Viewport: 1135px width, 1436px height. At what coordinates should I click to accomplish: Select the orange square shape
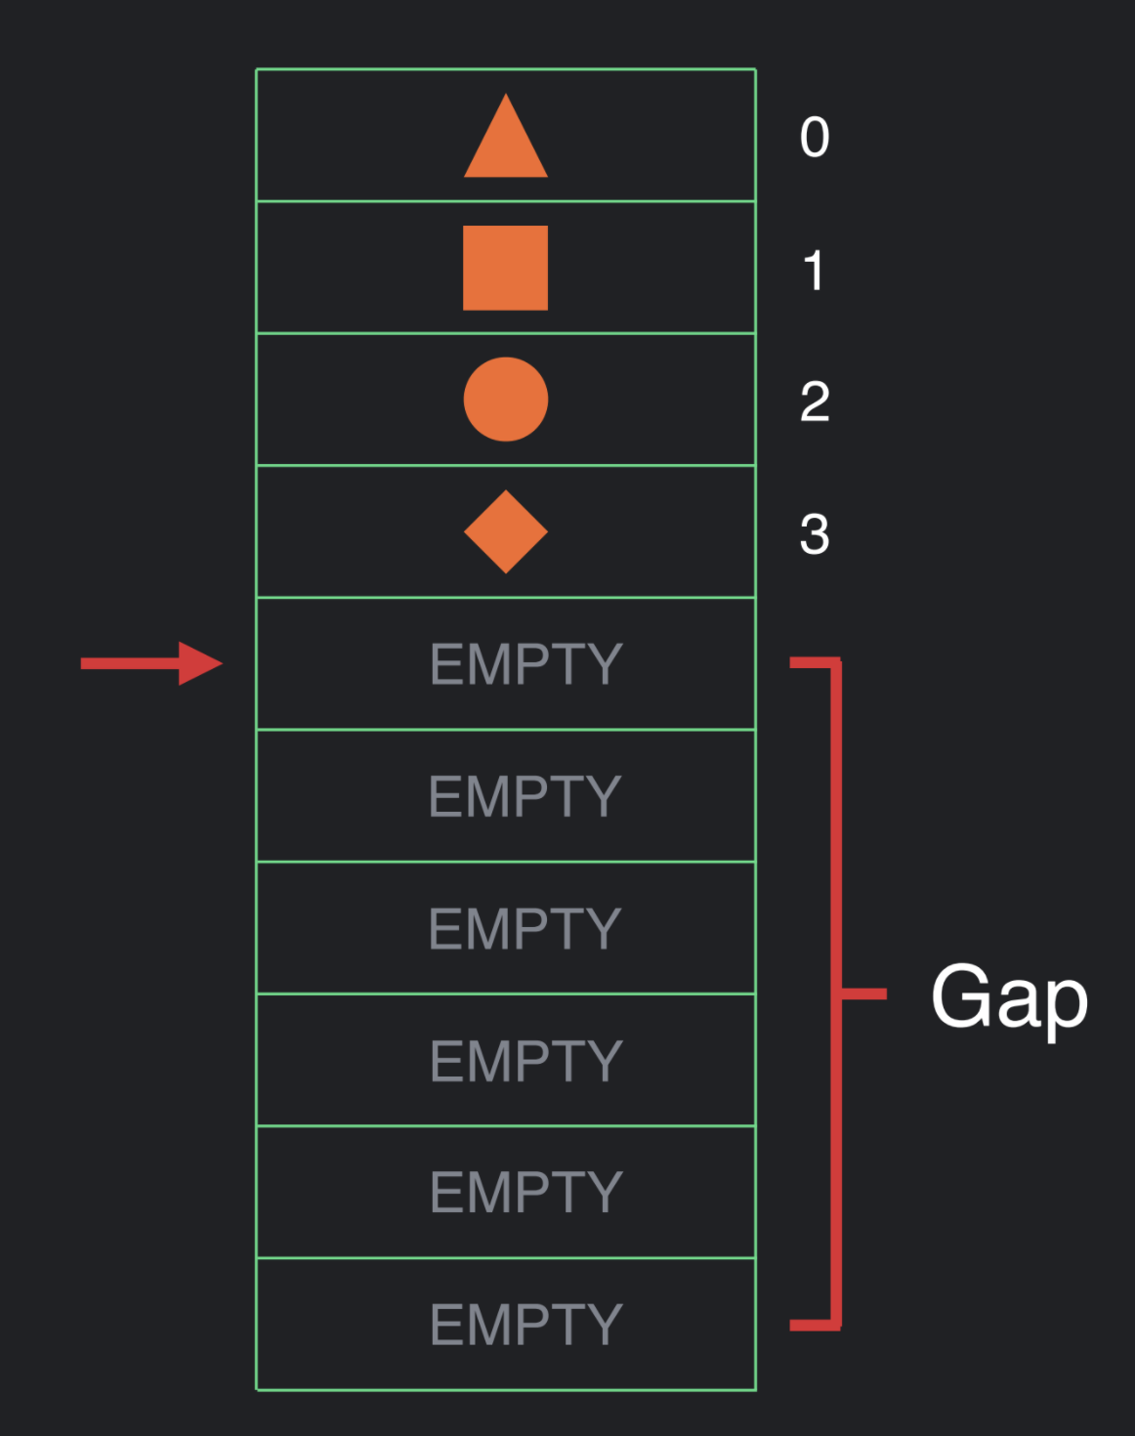tap(506, 268)
